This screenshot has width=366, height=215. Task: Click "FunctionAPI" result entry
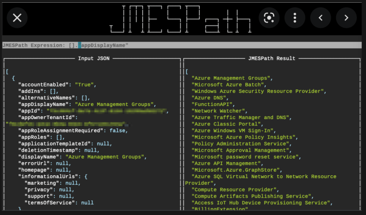[213, 105]
